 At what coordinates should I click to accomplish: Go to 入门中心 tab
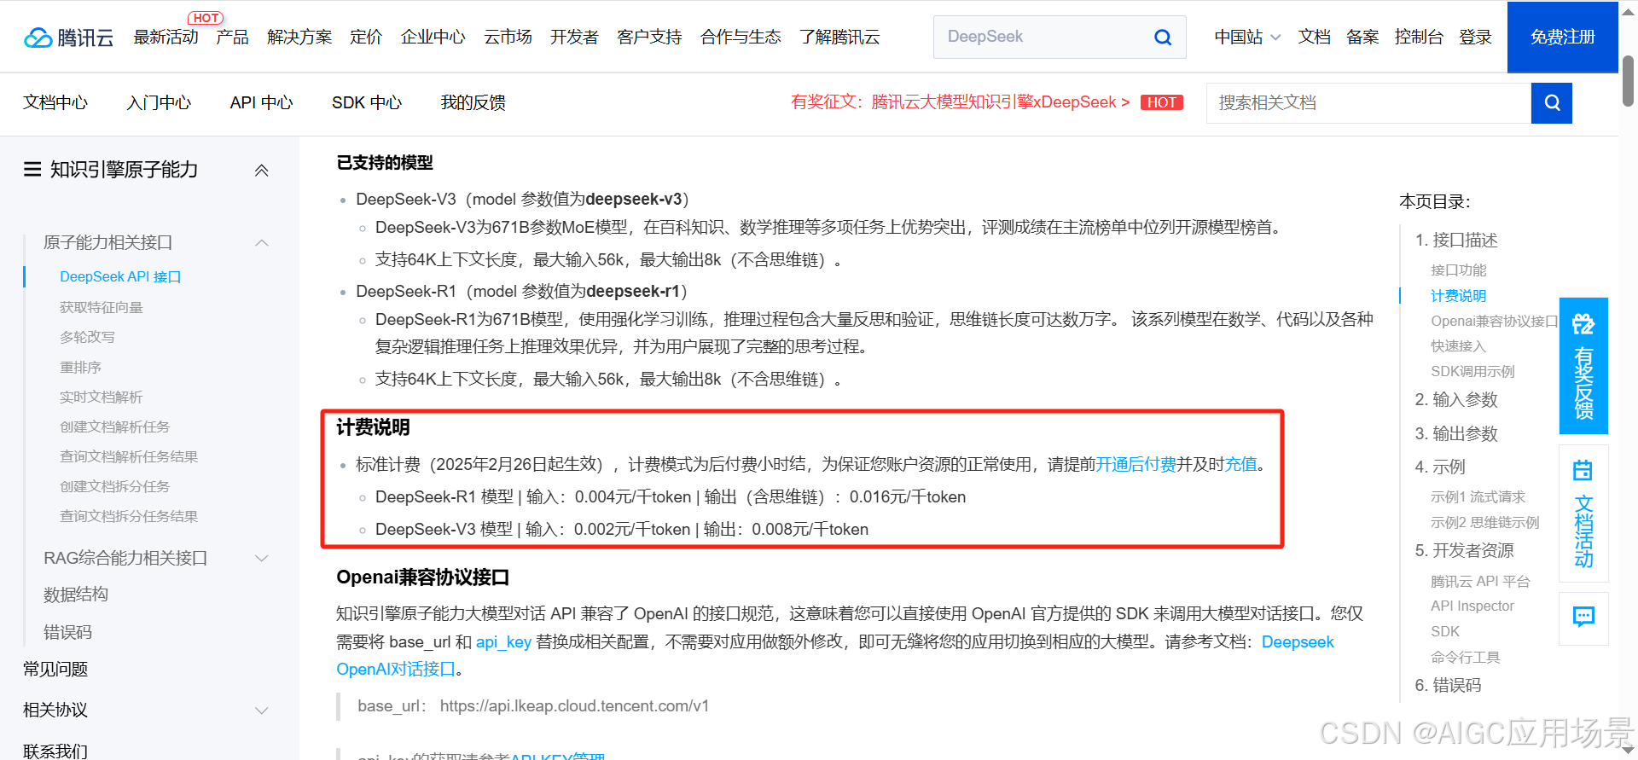(159, 103)
